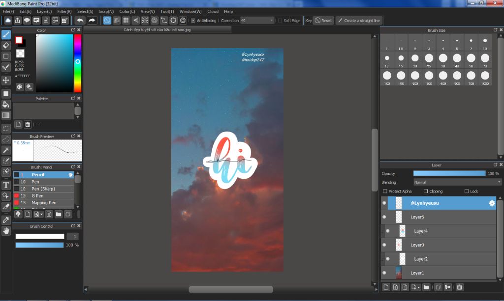This screenshot has width=504, height=301.
Task: Undock the Palette panel
Action: pyautogui.click(x=73, y=98)
